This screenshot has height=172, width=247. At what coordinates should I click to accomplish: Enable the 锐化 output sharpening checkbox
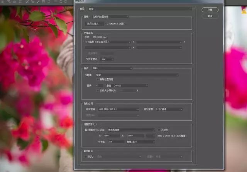point(86,157)
